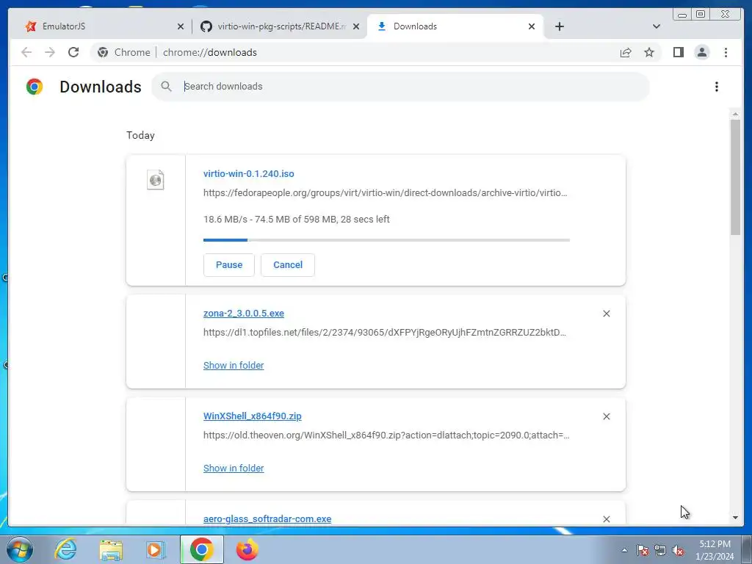The image size is (752, 564).
Task: Click the magnifier icon in search downloads
Action: (166, 87)
